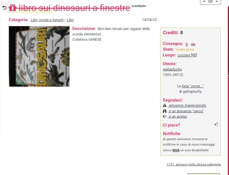The image size is (229, 175).
Task: Click the Notifiche heading
Action: 171,134
